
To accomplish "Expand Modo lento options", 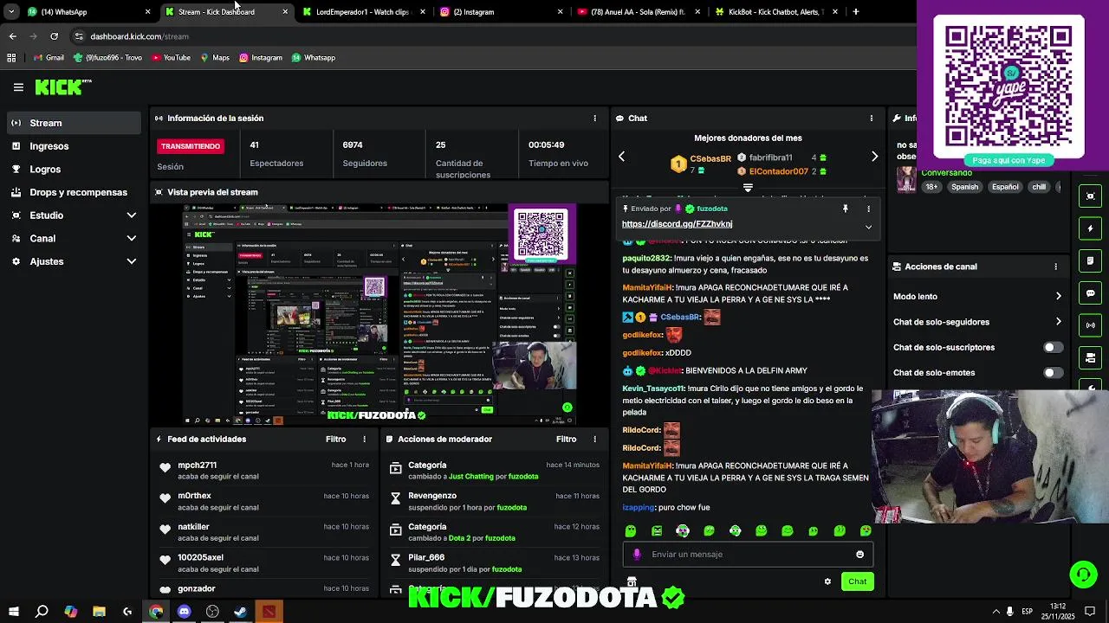I will (1058, 297).
